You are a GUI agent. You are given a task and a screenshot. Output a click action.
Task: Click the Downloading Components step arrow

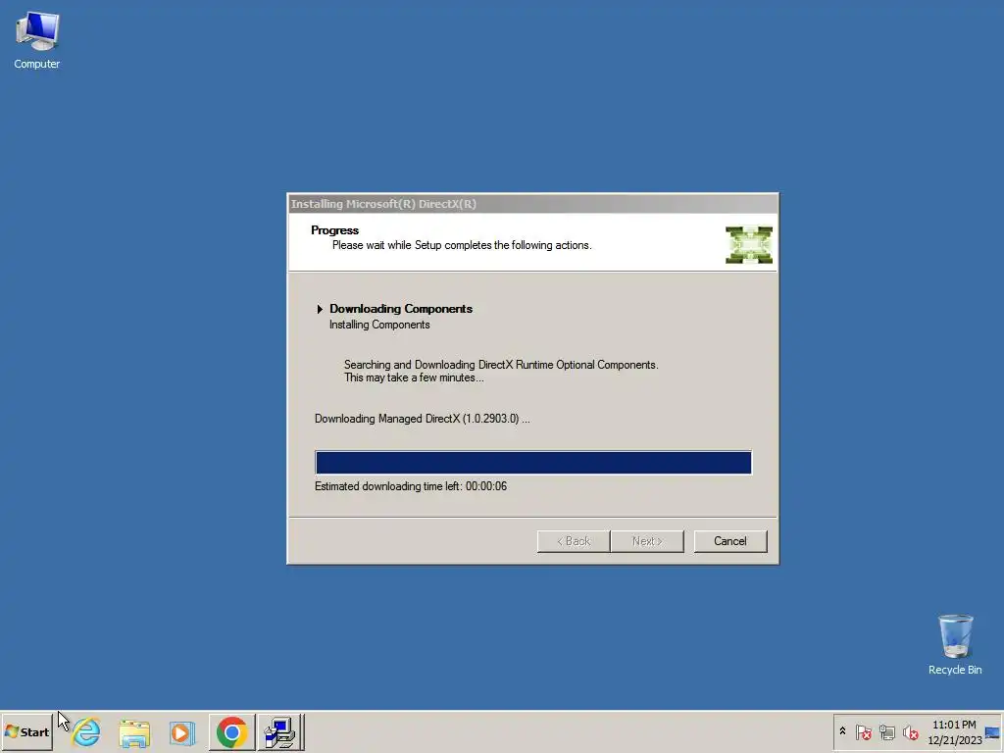pos(320,309)
